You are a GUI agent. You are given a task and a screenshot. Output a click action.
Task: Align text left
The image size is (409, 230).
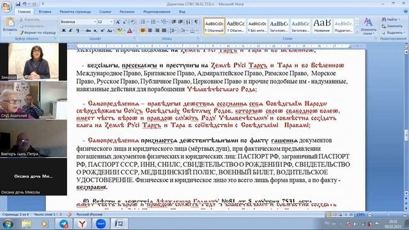(x=143, y=31)
